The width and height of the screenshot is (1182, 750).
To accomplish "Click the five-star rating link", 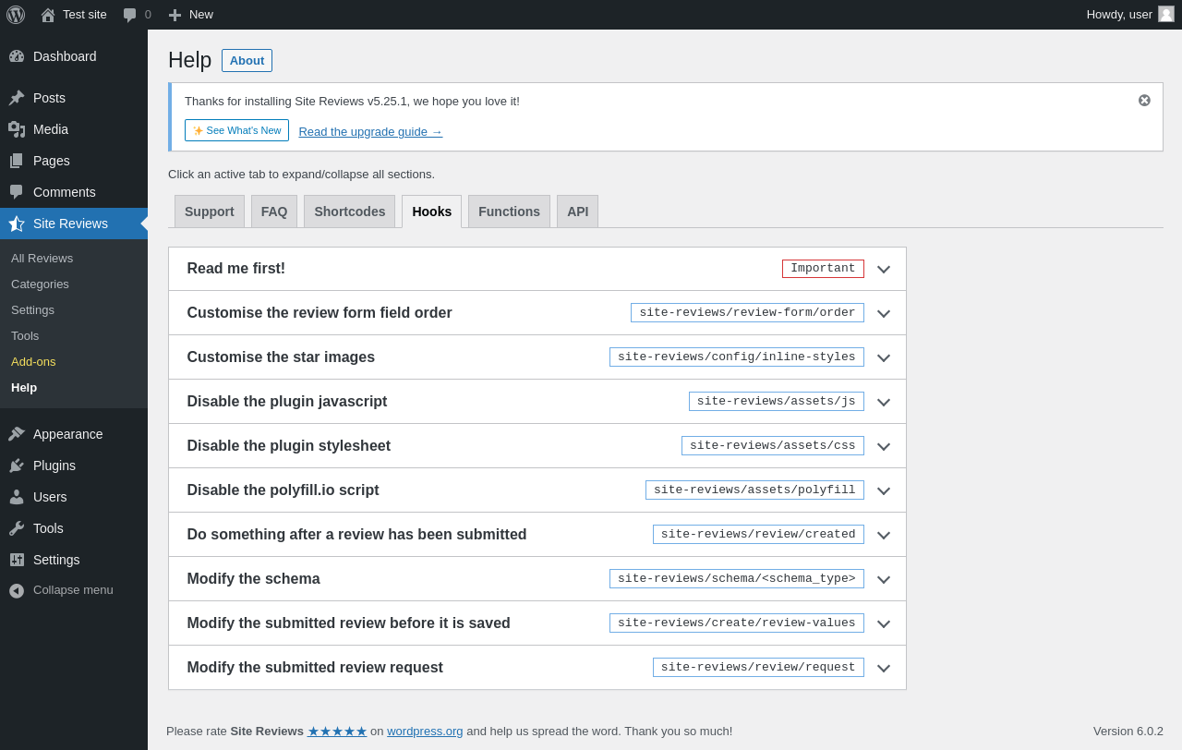I will coord(337,732).
